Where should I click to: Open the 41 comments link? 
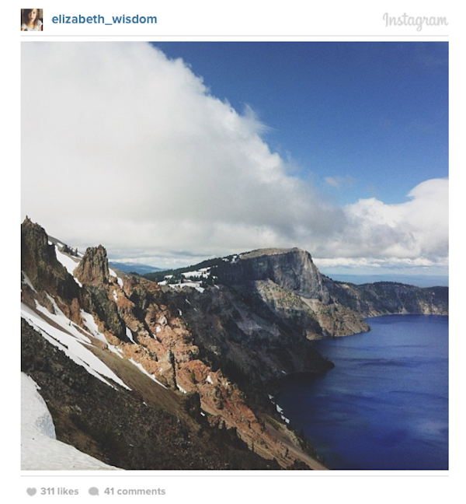tap(134, 492)
